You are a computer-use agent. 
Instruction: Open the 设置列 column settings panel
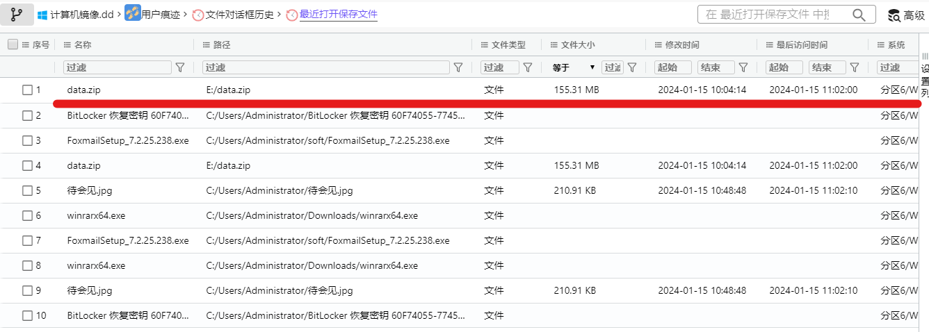tap(925, 74)
